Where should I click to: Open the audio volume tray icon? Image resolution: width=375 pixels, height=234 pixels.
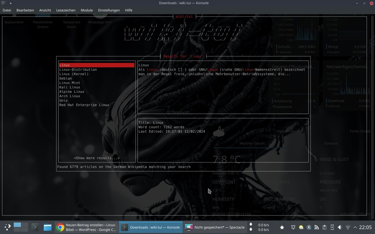pos(340,227)
